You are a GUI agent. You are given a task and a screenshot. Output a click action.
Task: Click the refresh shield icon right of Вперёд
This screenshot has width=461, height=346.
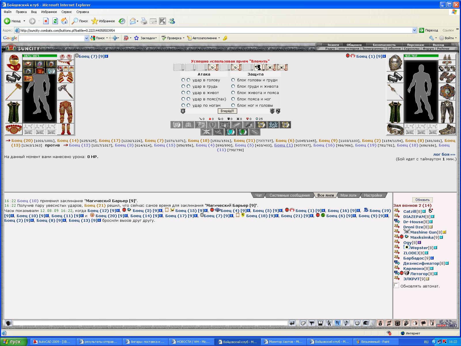tap(278, 111)
